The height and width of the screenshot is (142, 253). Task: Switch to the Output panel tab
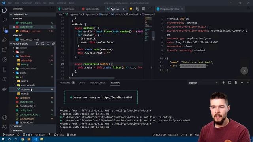(83, 82)
